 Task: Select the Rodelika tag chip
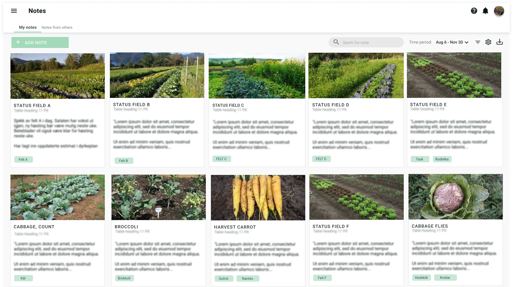coord(442,159)
